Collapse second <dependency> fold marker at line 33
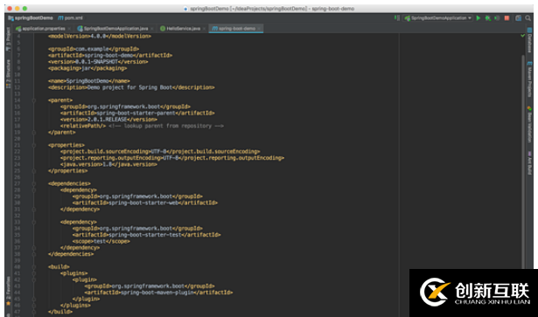The height and width of the screenshot is (317, 538). point(34,222)
